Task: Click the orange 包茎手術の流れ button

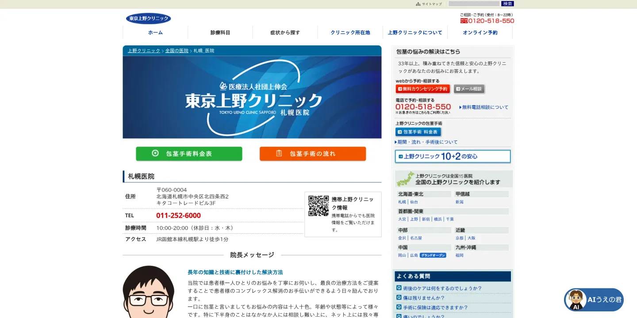Action: point(313,154)
